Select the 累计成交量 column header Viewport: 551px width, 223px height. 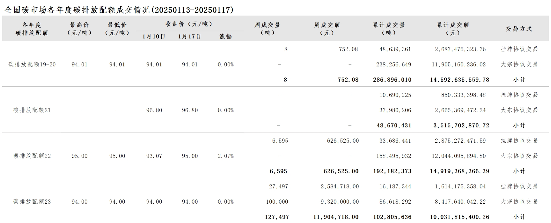389,29
